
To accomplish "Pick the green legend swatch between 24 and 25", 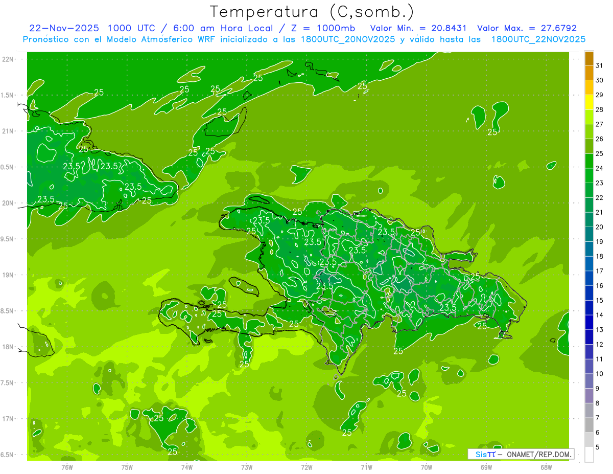I will (589, 161).
